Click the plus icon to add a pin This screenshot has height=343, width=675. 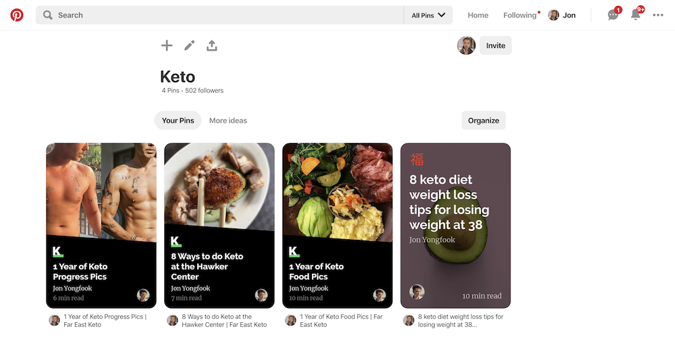point(167,46)
